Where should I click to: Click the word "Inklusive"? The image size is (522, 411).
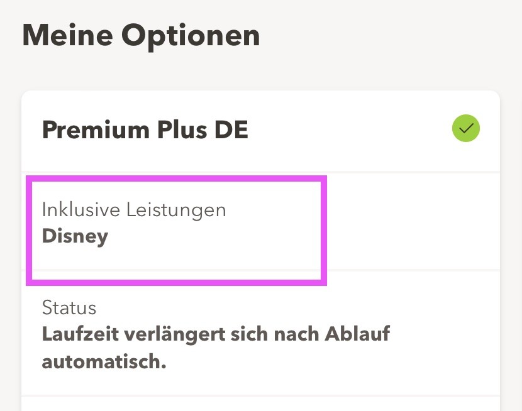(x=81, y=209)
